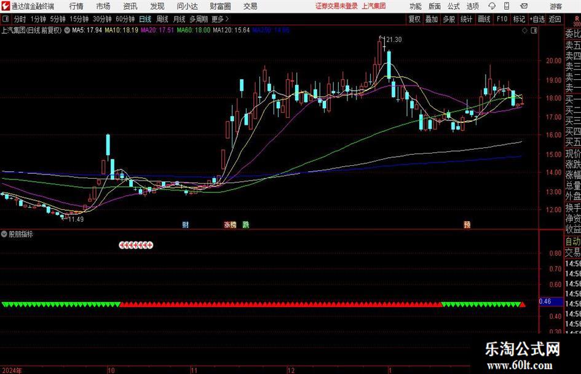Screen dimensions: 581x374
Task: Toggle the left panel layout icon beside 分时
Action: click(x=5, y=18)
